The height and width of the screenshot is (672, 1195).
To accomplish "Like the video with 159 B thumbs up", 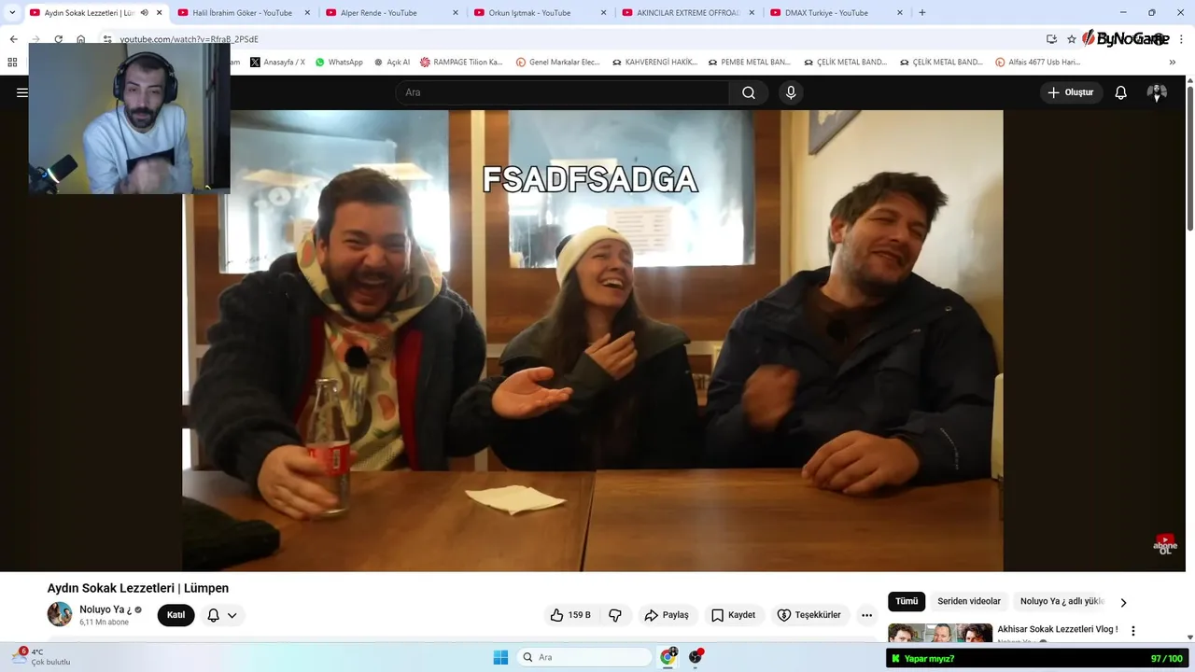I will (x=570, y=615).
